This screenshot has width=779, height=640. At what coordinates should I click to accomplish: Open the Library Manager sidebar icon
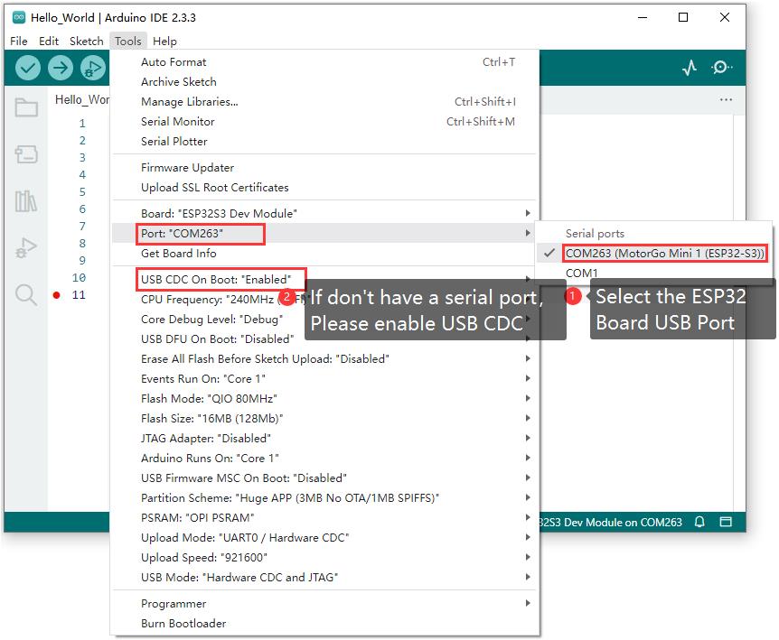tap(26, 201)
